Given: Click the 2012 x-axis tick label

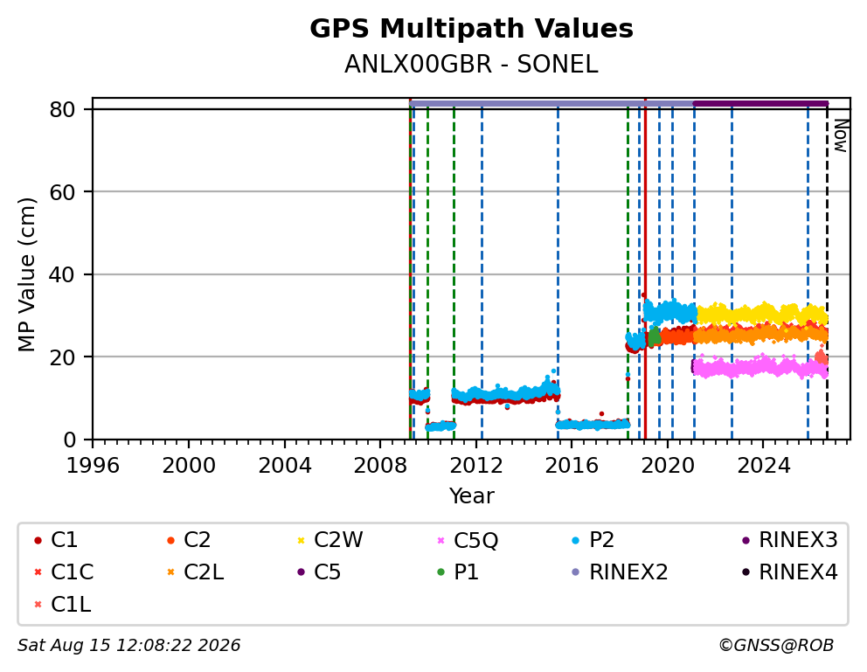Looking at the screenshot, I should [x=476, y=466].
